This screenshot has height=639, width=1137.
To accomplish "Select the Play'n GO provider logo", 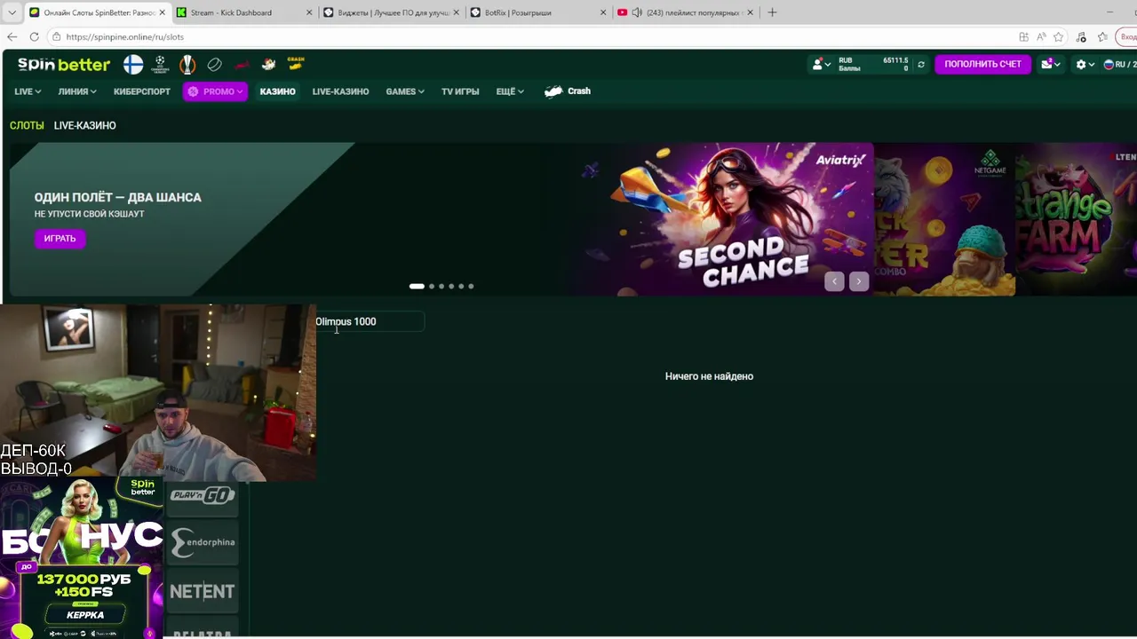I will pos(203,496).
